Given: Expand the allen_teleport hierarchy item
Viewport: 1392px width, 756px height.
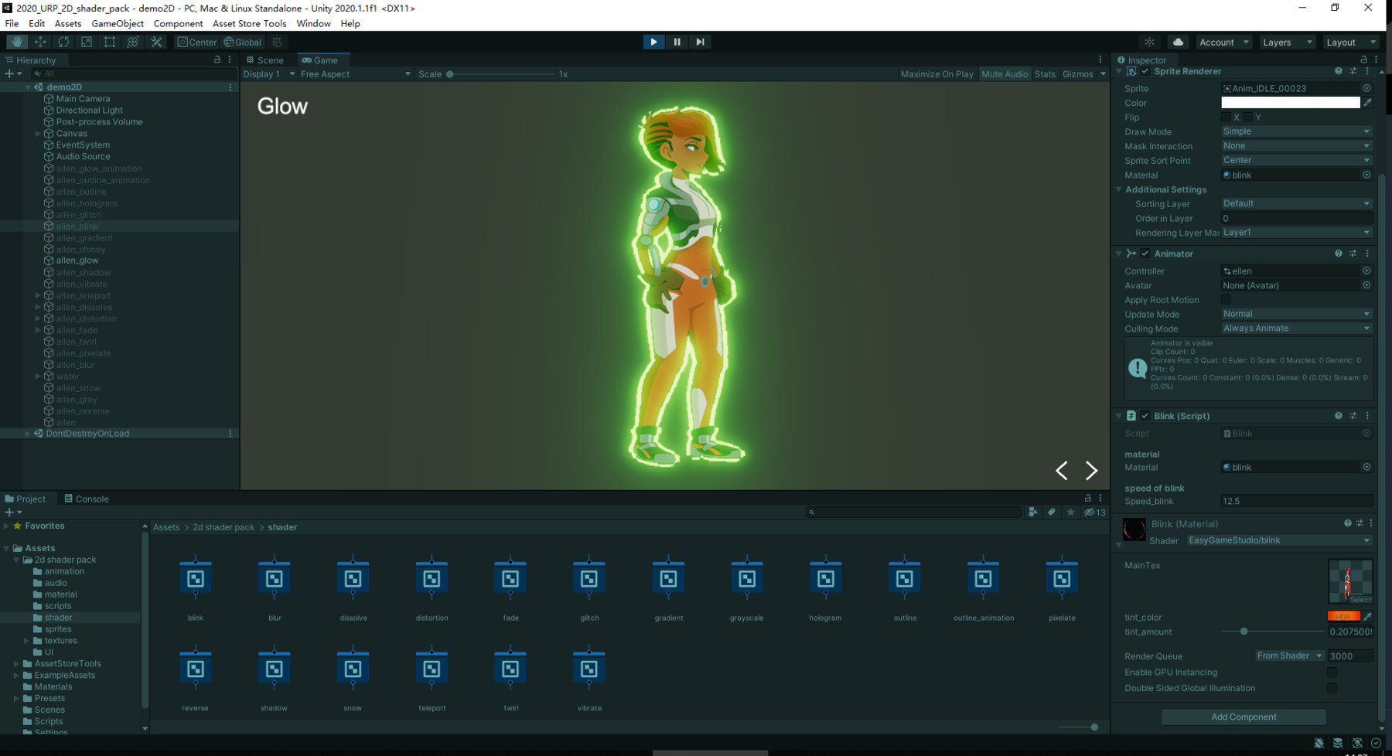Looking at the screenshot, I should pos(38,295).
